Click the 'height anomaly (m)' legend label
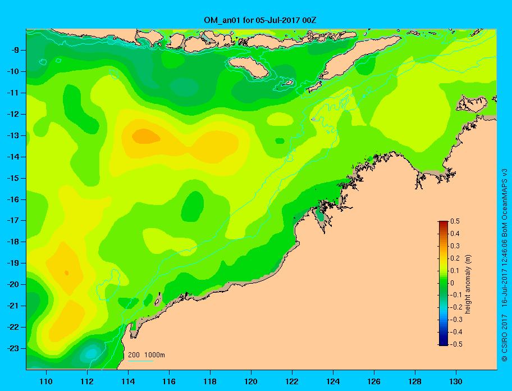The image size is (512, 391). [468, 284]
